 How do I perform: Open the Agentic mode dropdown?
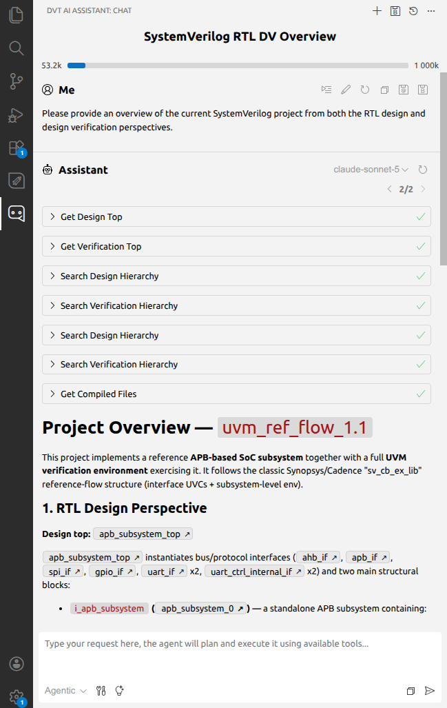(x=65, y=690)
